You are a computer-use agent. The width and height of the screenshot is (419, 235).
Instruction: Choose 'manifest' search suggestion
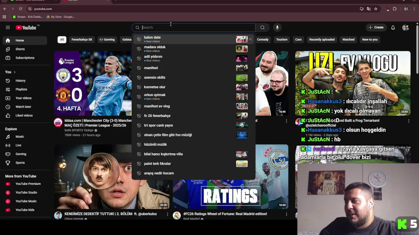pos(193,68)
